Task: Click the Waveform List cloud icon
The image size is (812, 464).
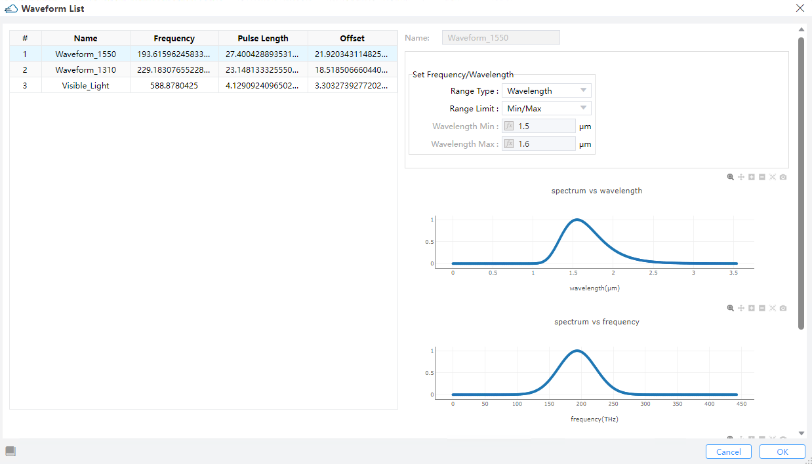Action: pyautogui.click(x=11, y=9)
